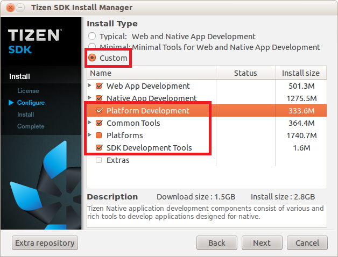Viewport: 338px width, 257px height.
Task: Uncheck the SDK Development Tools checkbox
Action: [x=99, y=147]
